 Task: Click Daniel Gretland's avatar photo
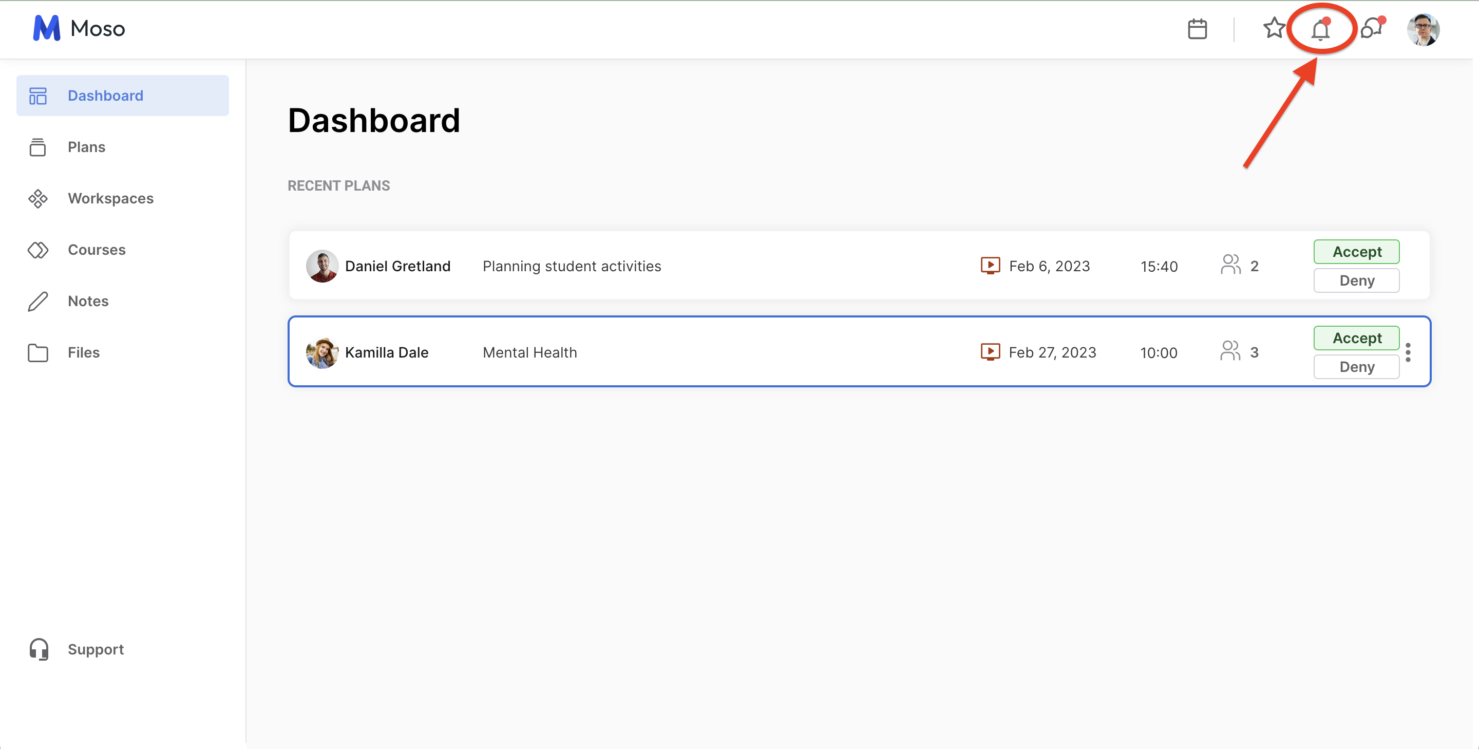tap(321, 266)
